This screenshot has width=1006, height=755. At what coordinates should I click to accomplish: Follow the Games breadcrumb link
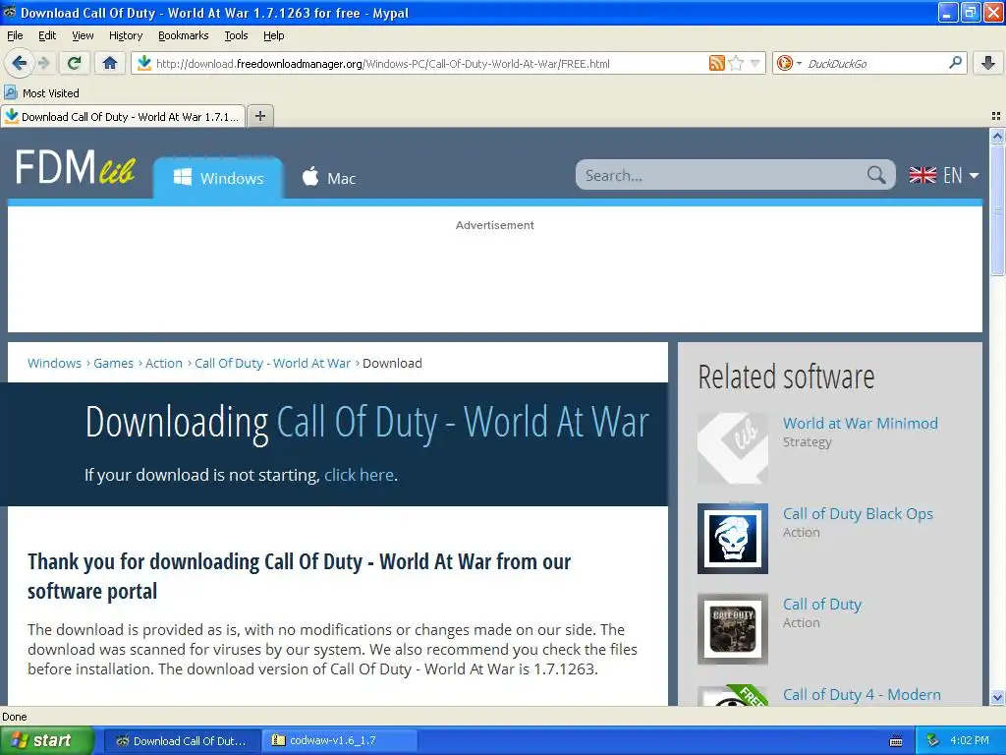point(114,363)
